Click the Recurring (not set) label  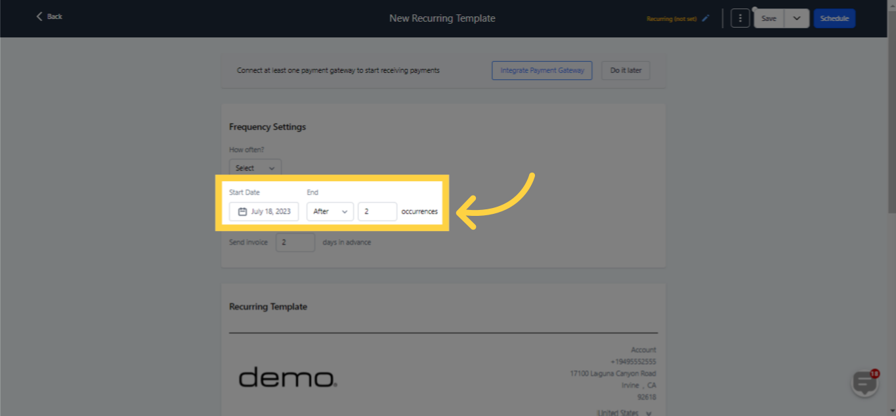pos(672,19)
